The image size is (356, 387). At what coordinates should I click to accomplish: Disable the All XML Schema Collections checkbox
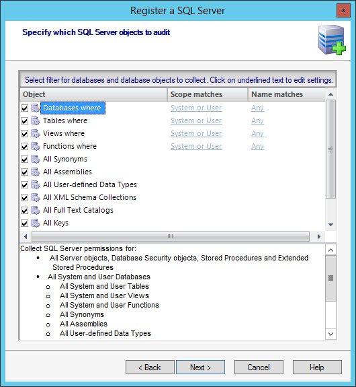pos(24,198)
